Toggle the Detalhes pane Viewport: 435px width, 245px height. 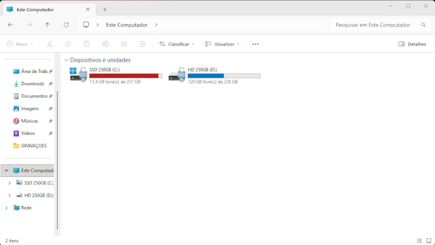412,44
